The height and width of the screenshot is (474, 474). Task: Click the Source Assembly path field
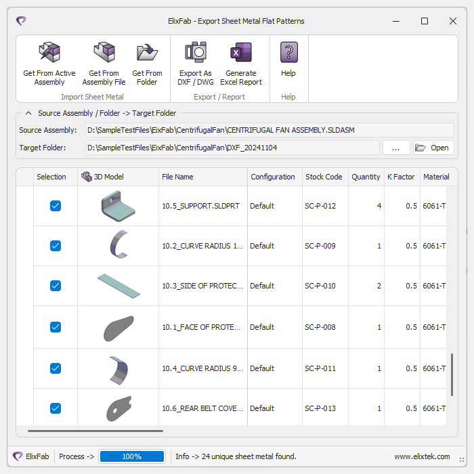click(270, 130)
